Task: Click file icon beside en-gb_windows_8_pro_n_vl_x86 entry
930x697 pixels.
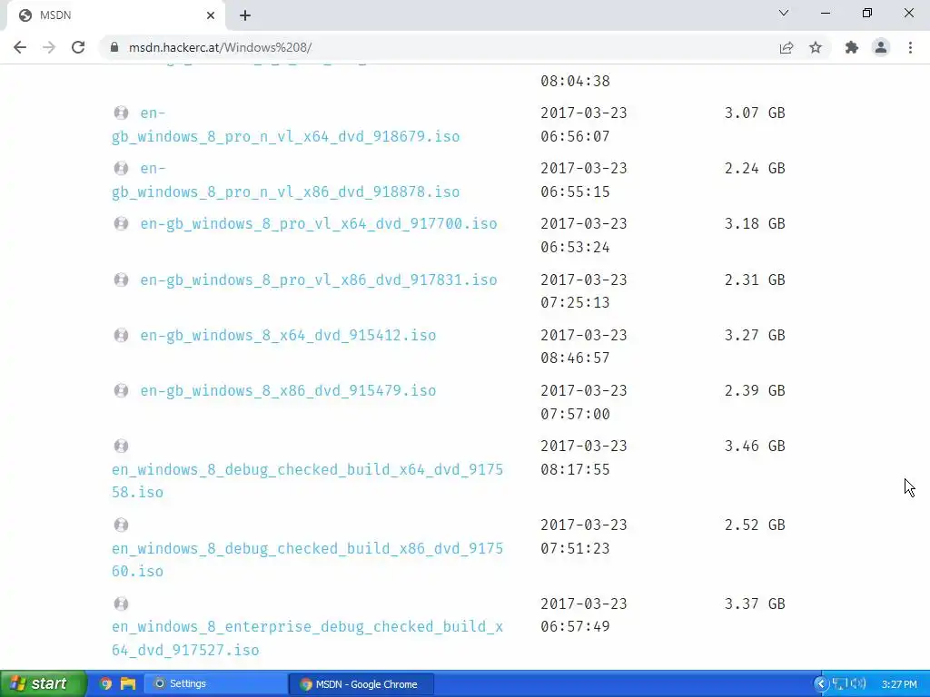Action: coord(121,168)
